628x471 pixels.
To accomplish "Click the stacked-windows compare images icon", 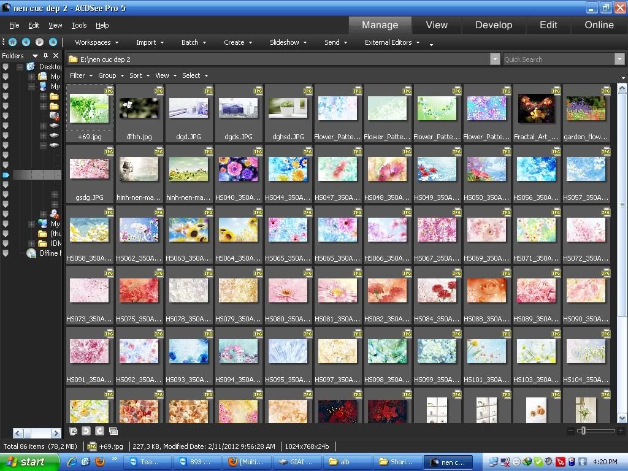I will [x=113, y=431].
